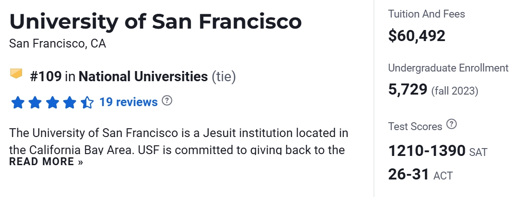Screen dimensions: 516x197
Task: Click the help icon beside 19 reviews
Action: click(x=167, y=101)
